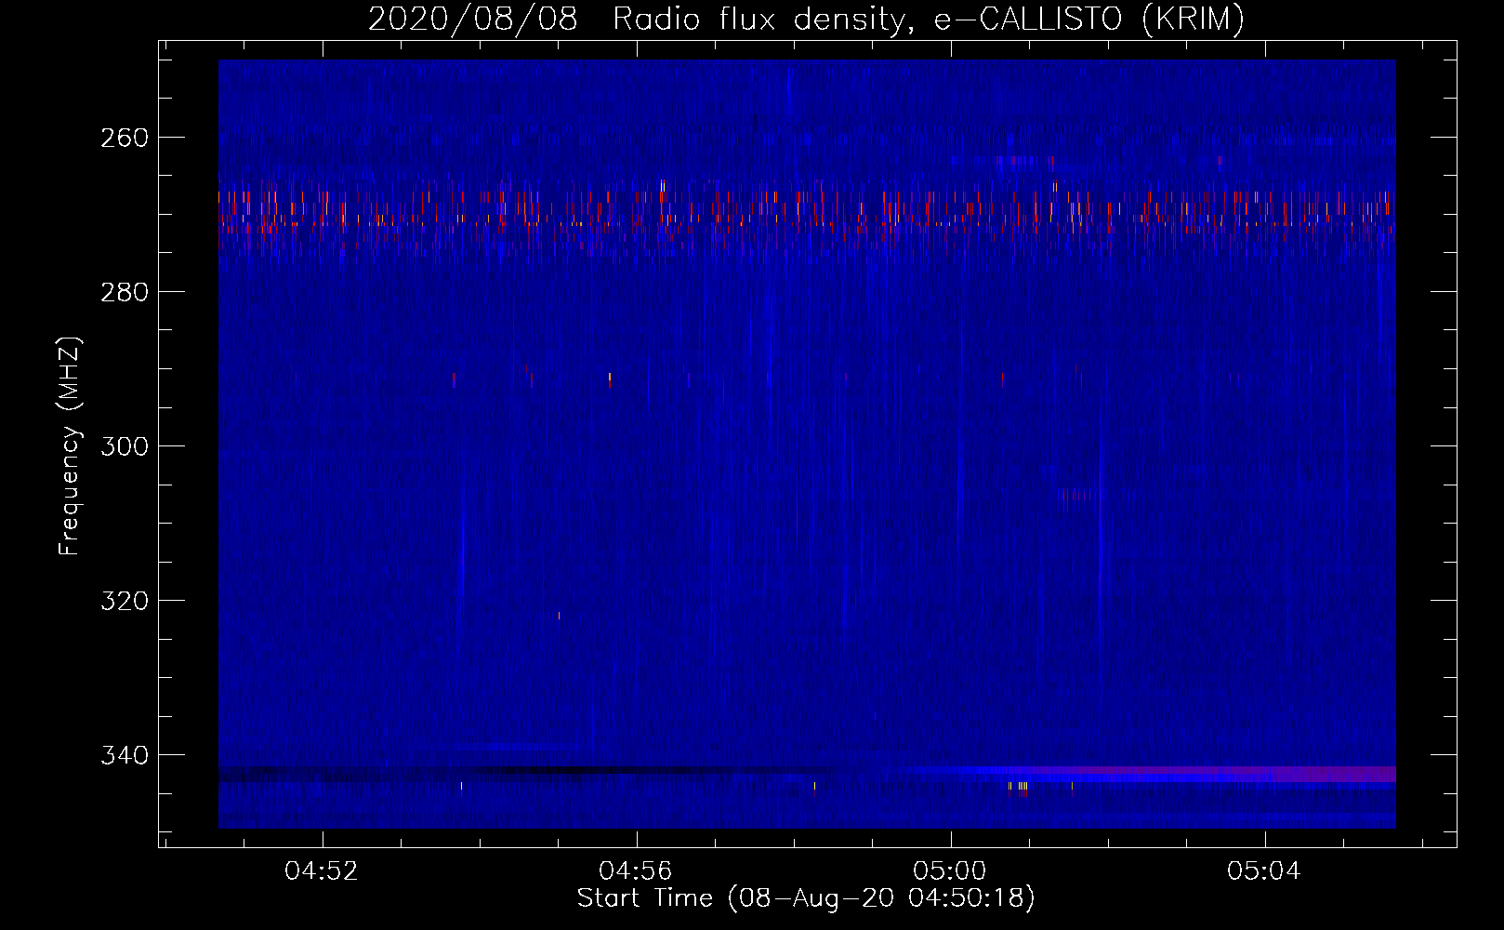This screenshot has width=1504, height=930.
Task: Click the 05:04 time tick label
Action: 1264,871
